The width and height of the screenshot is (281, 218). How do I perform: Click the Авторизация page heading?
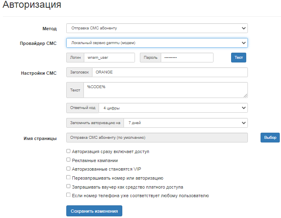coord(32,5)
